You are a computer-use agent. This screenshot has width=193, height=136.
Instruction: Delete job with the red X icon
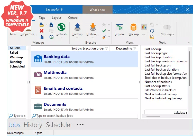pyautogui.click(x=42, y=31)
